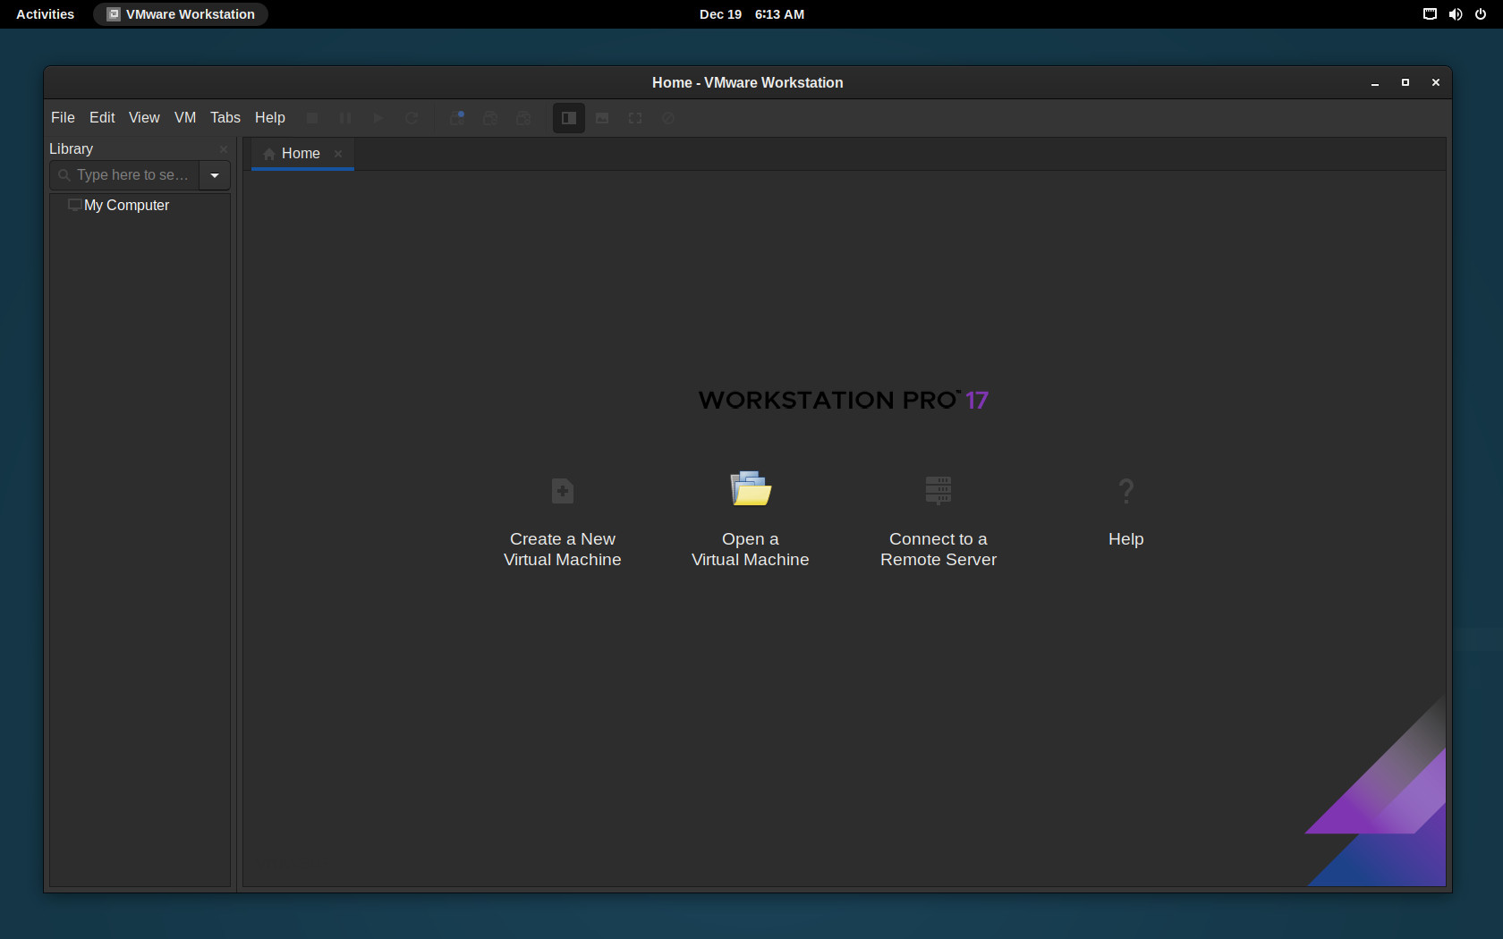The image size is (1503, 939).
Task: Click the magnifier icon in Library search
Action: click(64, 175)
